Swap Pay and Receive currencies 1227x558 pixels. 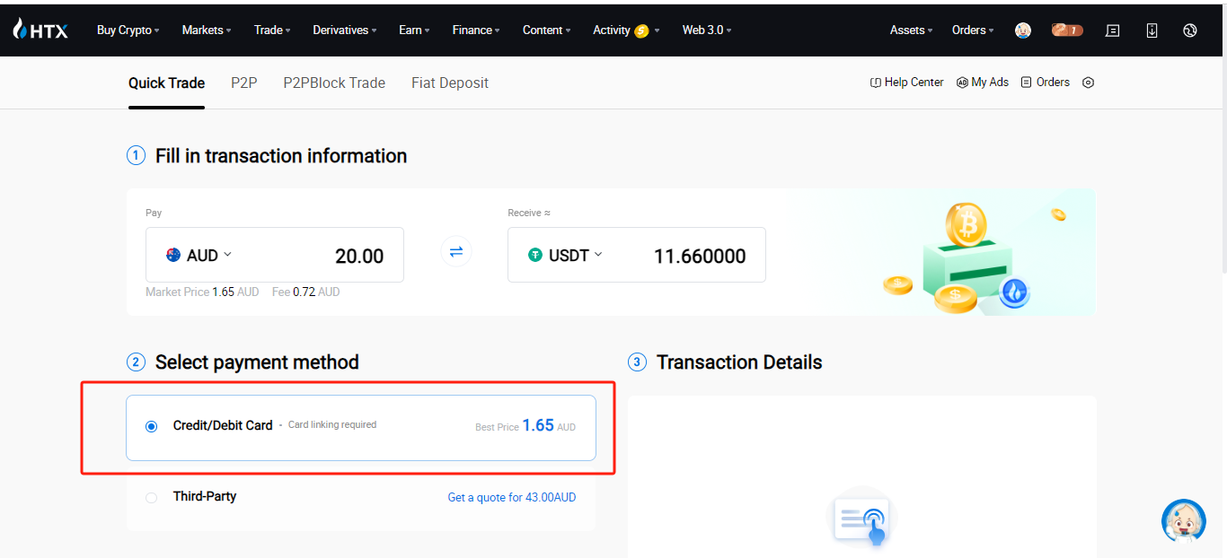456,252
